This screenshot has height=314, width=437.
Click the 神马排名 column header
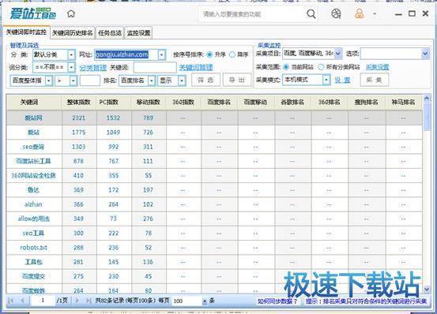click(x=404, y=103)
